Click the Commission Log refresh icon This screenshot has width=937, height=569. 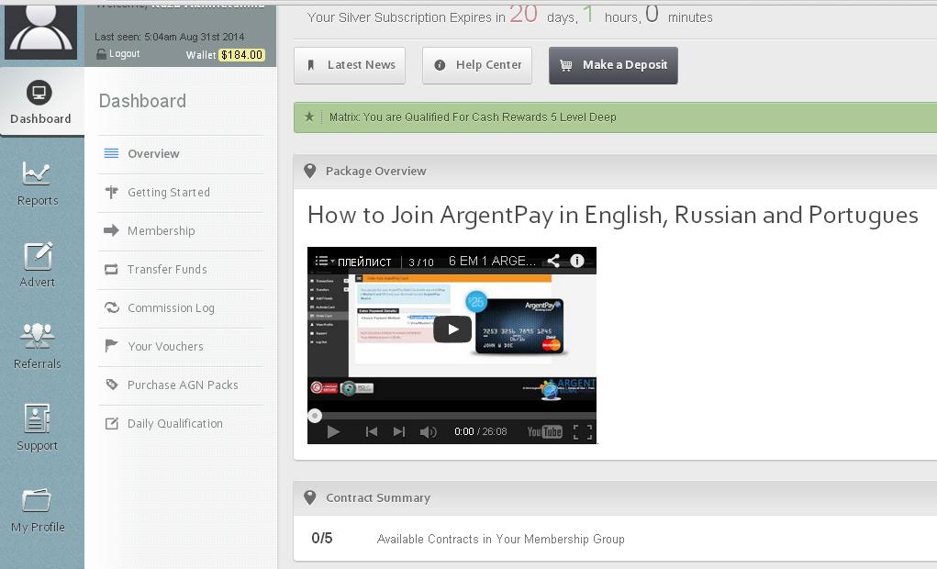tap(112, 307)
